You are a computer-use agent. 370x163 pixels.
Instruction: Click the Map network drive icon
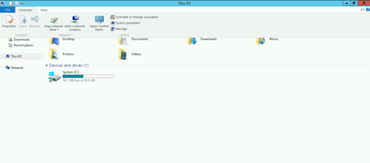[54, 20]
